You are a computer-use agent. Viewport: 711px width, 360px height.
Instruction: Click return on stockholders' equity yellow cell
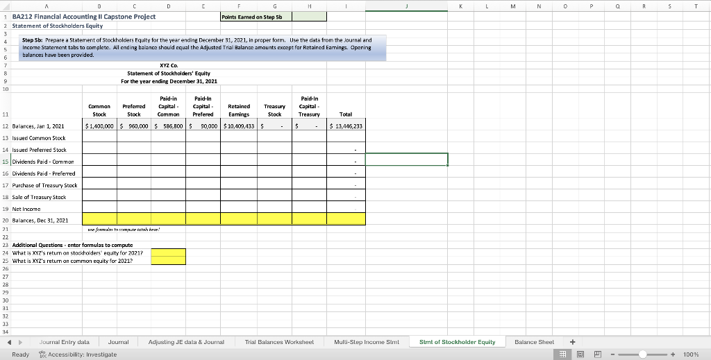tap(168, 252)
